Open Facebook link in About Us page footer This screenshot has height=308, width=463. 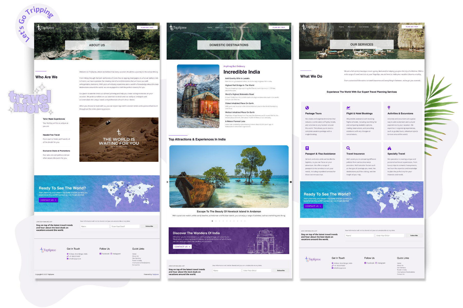pos(104,254)
